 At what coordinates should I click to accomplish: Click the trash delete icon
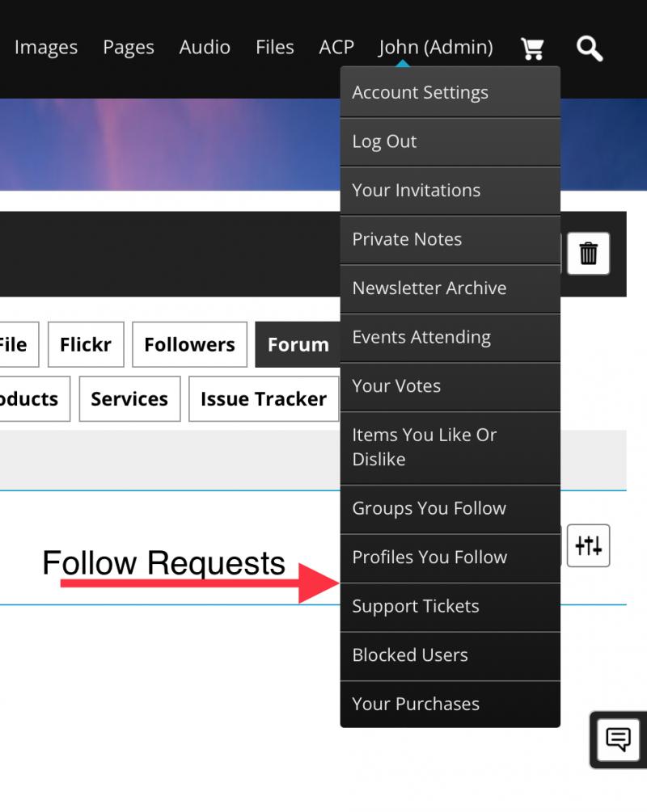click(x=588, y=254)
